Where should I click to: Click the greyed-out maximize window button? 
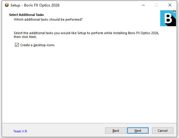pos(156,5)
